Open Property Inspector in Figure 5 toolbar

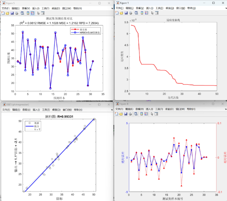tap(43, 13)
